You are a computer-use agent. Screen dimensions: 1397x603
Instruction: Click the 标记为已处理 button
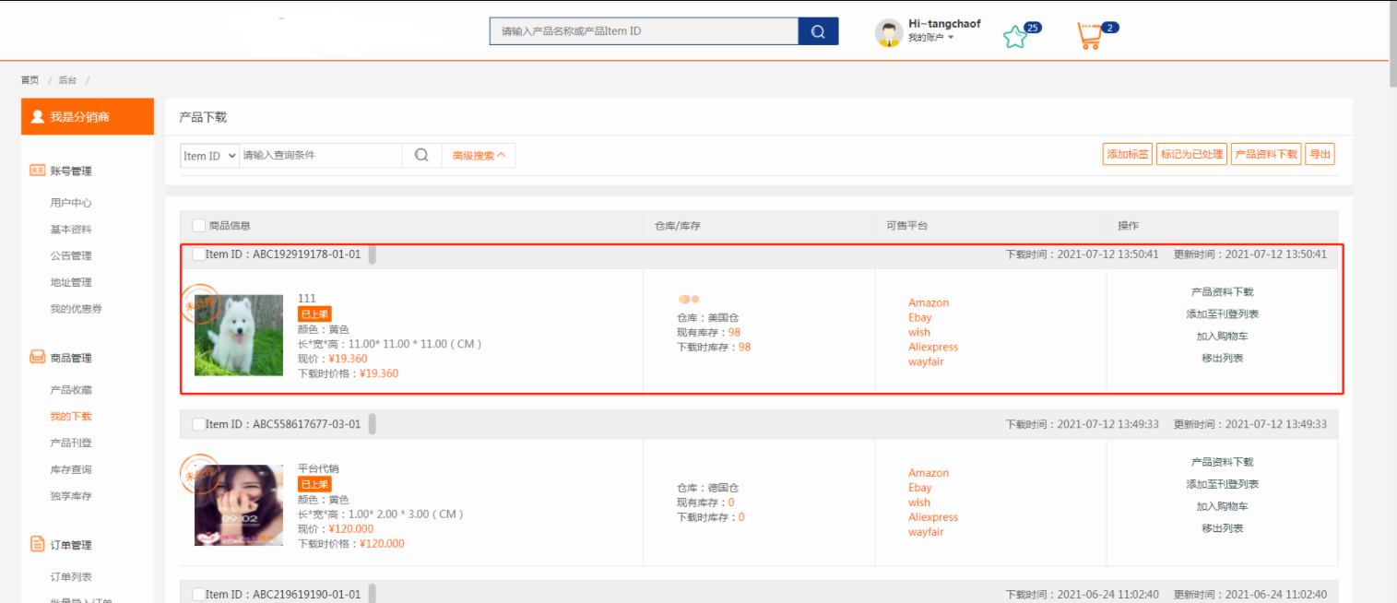coord(1191,154)
